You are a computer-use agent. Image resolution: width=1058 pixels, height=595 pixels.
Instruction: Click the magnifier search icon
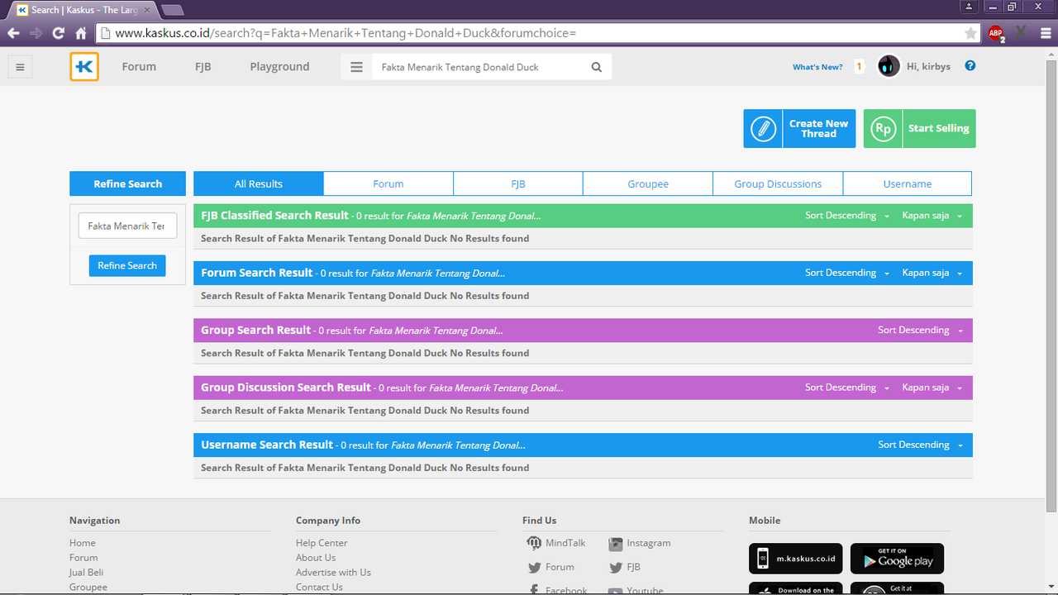click(597, 67)
